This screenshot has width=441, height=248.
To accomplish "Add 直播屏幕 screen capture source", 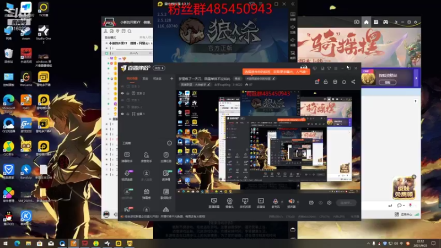I will (x=214, y=203).
